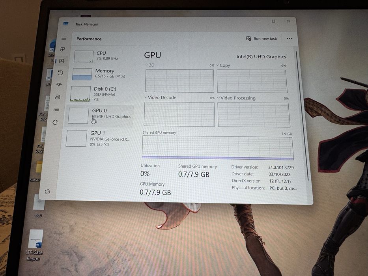Click the Shared GPU memory usage graph

click(218, 148)
